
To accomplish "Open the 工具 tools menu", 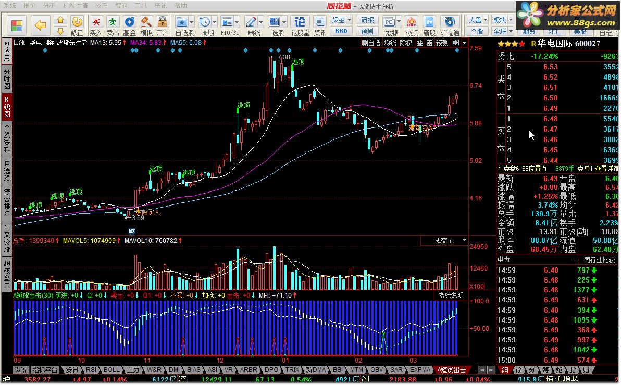I will tap(141, 6).
